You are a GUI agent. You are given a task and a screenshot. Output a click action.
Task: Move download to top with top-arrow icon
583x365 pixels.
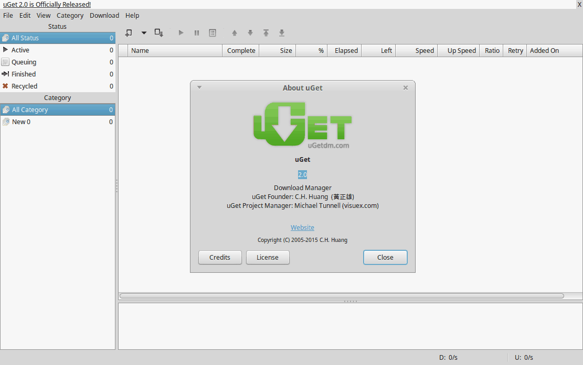click(266, 32)
